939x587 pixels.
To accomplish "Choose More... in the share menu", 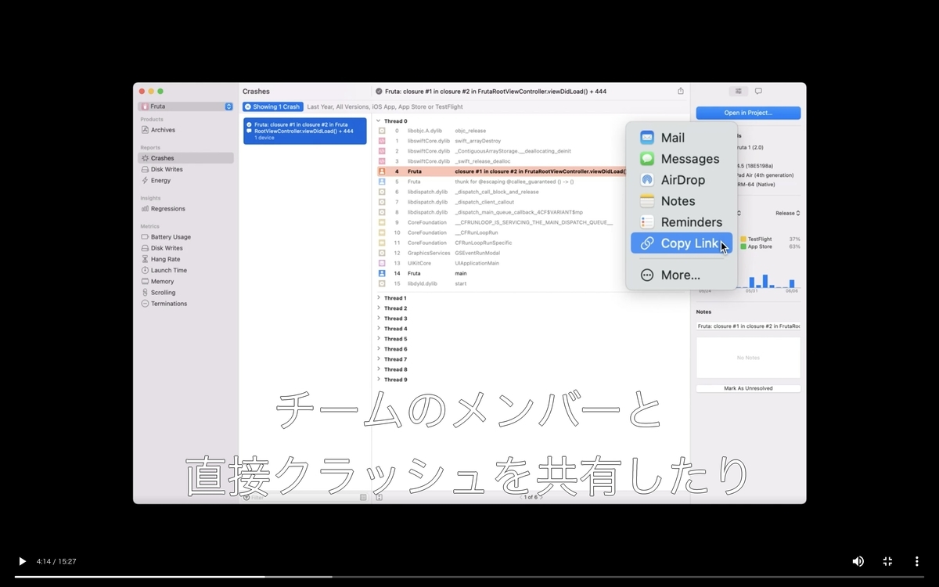I will (x=681, y=275).
